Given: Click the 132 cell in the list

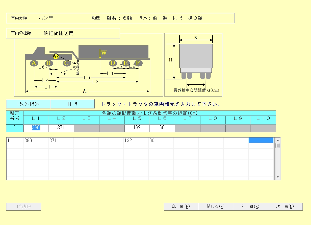Looking at the screenshot, I should point(136,140).
